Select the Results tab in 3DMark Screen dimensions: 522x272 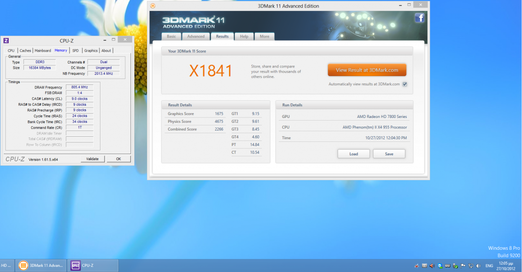click(x=222, y=37)
